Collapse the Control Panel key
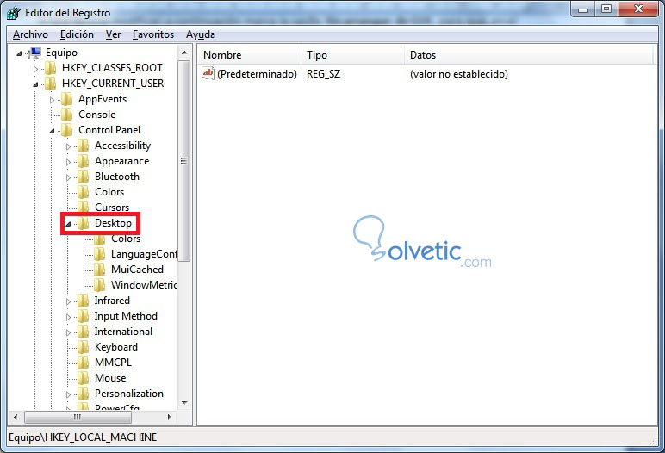The image size is (665, 453). click(x=52, y=131)
